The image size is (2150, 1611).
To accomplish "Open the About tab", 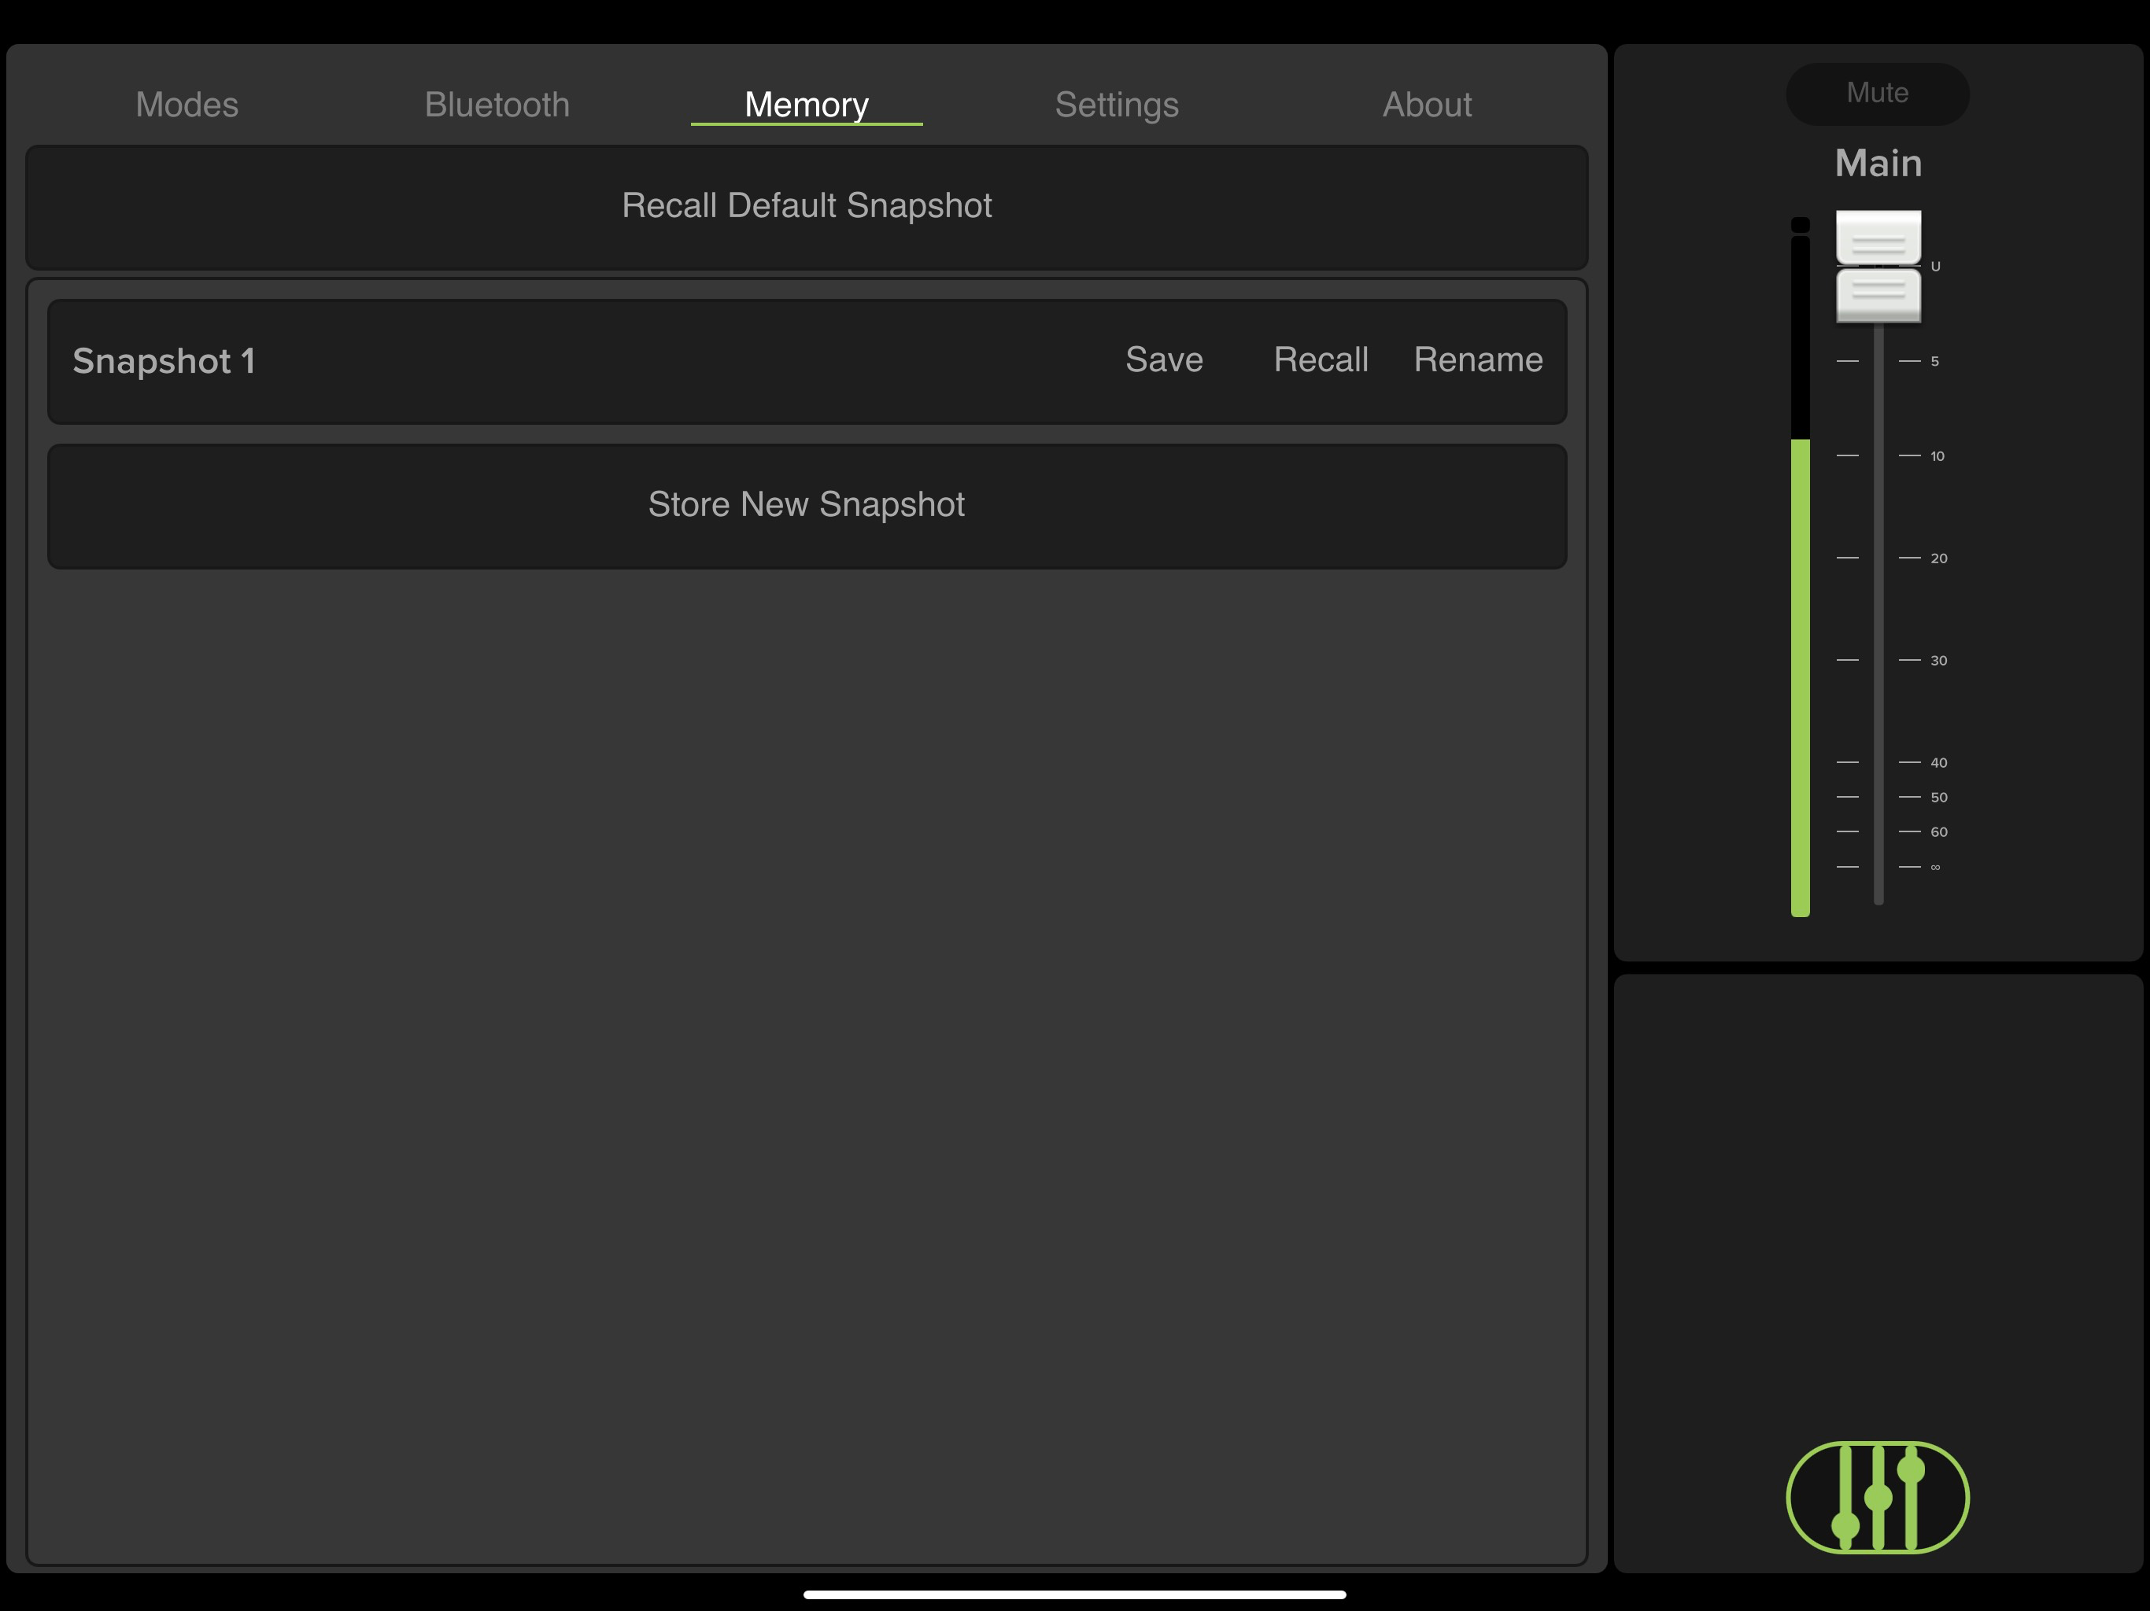I will 1427,104.
